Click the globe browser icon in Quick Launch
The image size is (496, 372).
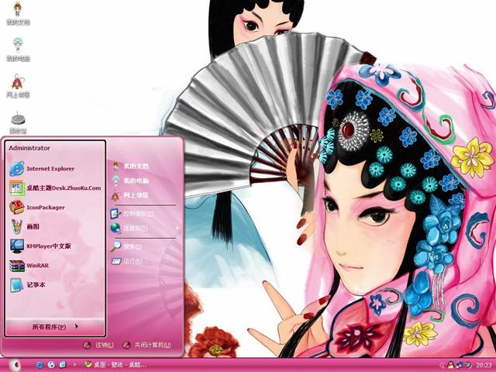pyautogui.click(x=51, y=365)
